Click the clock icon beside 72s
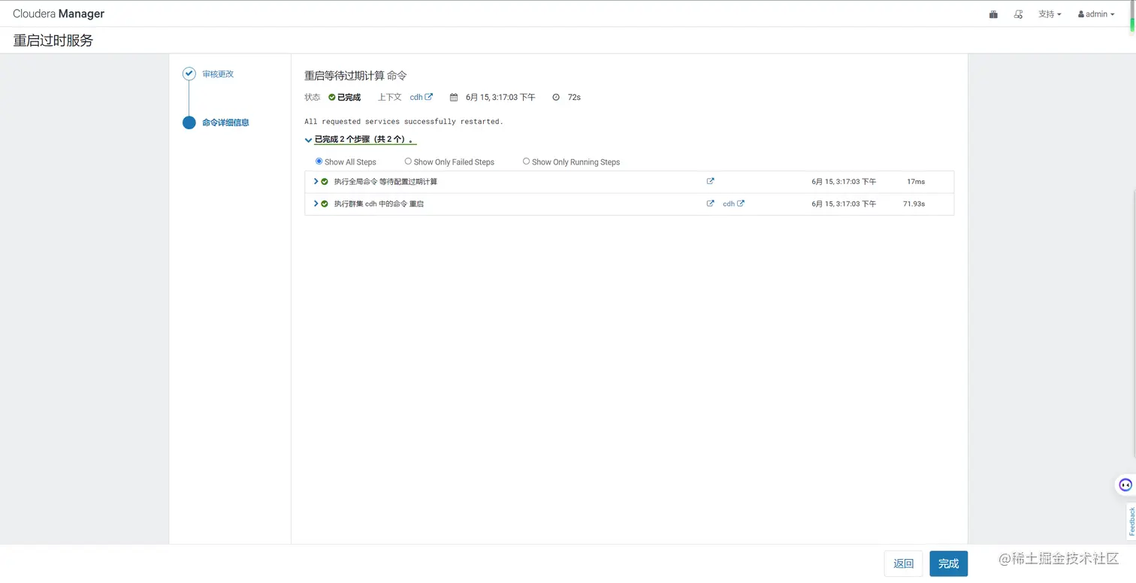This screenshot has width=1136, height=583. 556,97
